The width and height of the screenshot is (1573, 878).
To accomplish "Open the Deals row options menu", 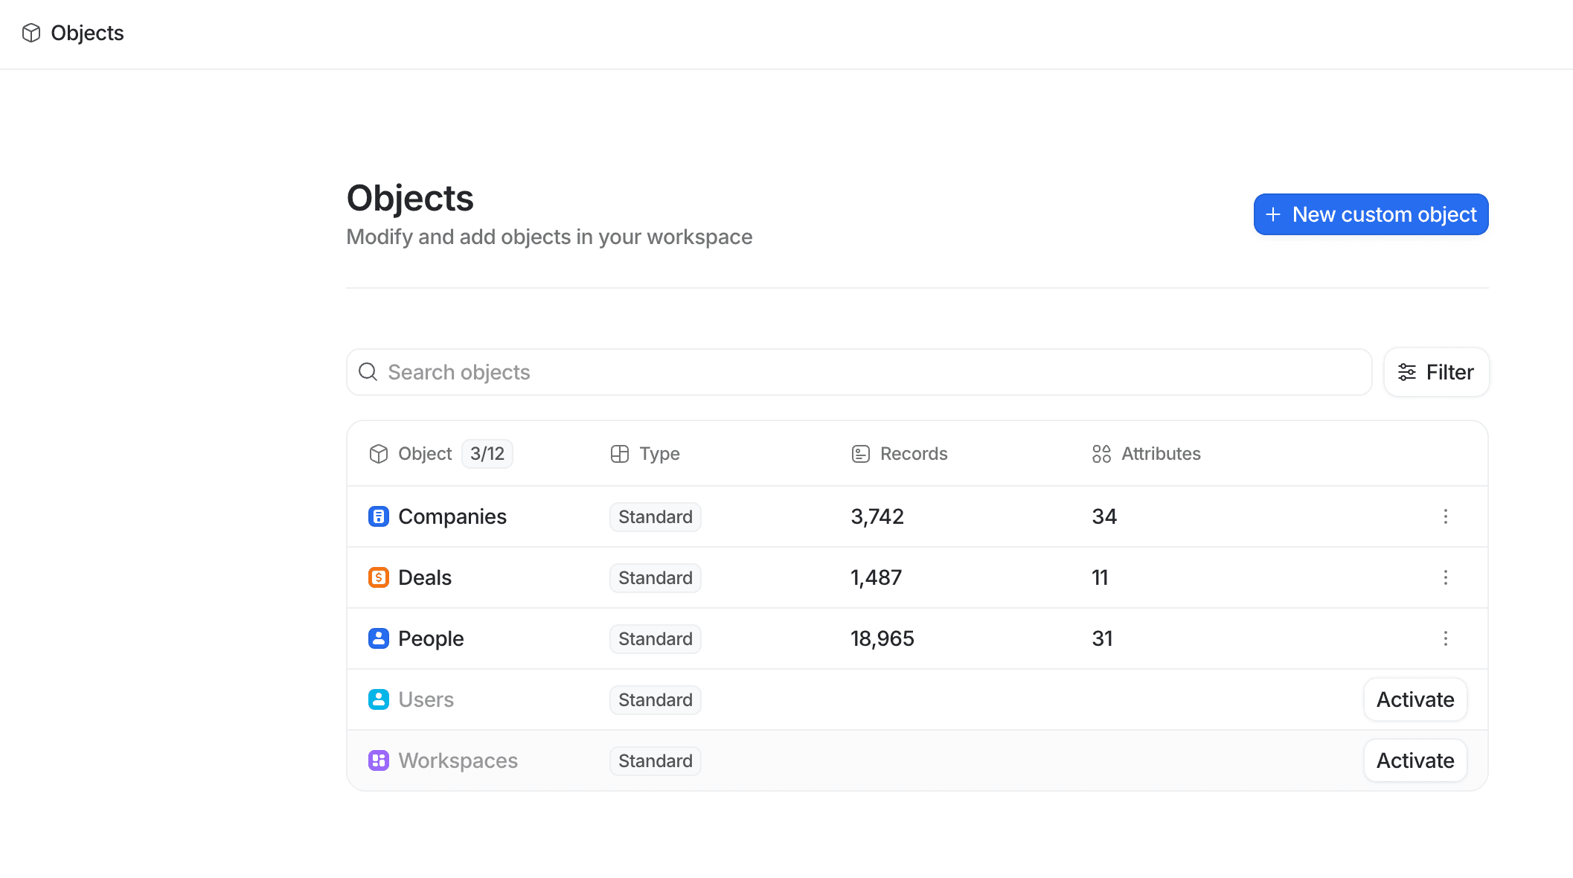I will tap(1446, 577).
